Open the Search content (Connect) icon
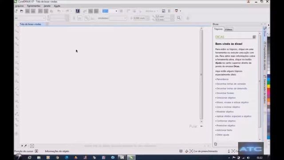Screen dimensions: 284x160 coord(78,11)
